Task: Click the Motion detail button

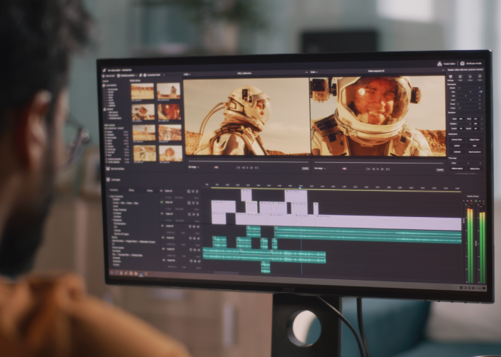Action: [457, 169]
